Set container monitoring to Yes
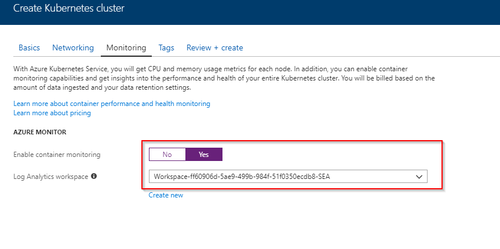 204,154
